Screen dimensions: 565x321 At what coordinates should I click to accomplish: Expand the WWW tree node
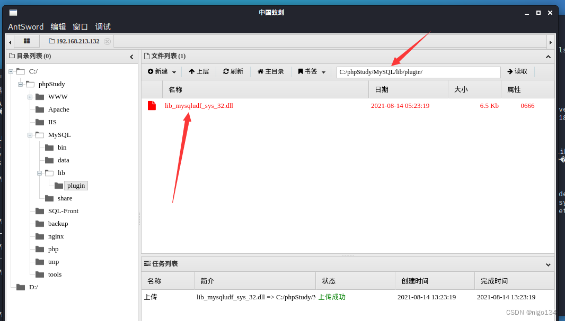coord(30,97)
